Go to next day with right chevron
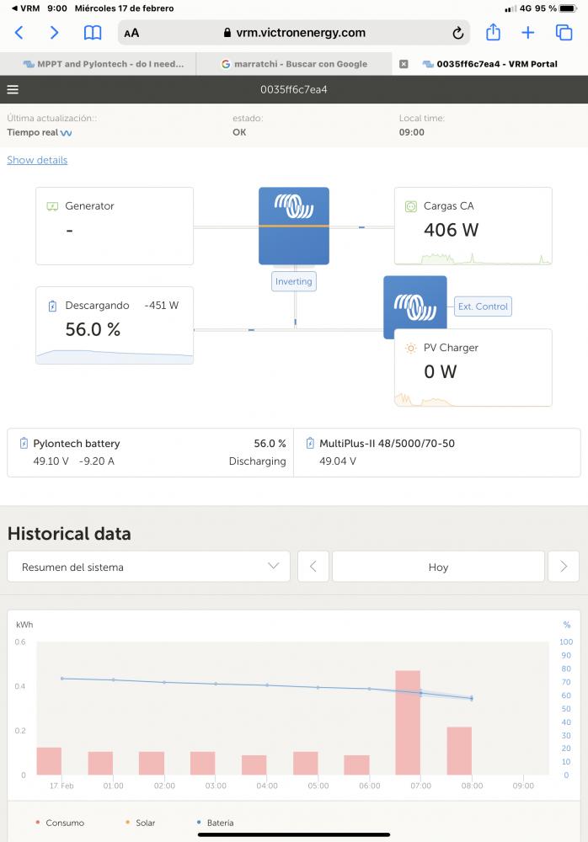 564,567
